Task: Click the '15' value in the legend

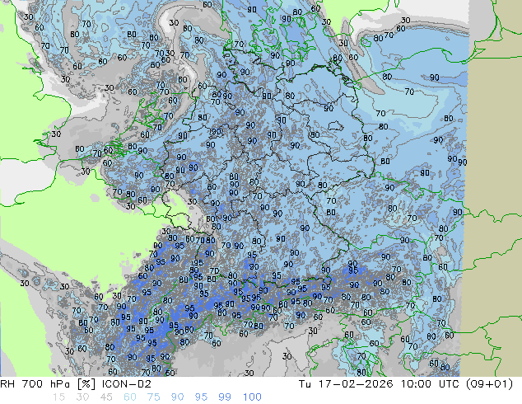Action: click(x=59, y=397)
